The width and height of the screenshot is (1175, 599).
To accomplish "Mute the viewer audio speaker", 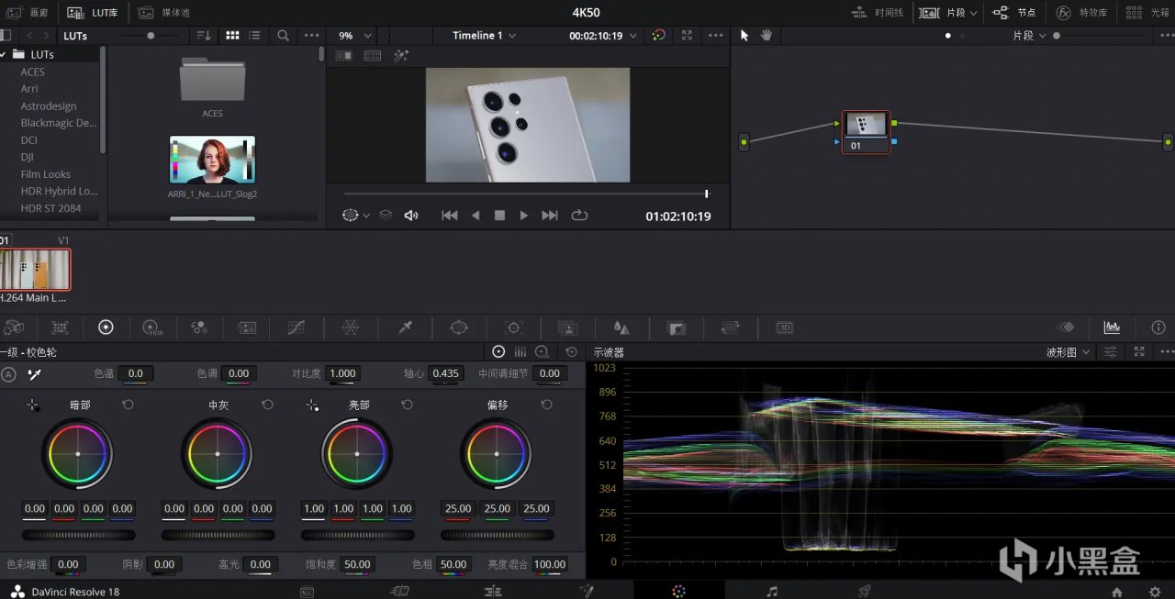I will [x=411, y=216].
